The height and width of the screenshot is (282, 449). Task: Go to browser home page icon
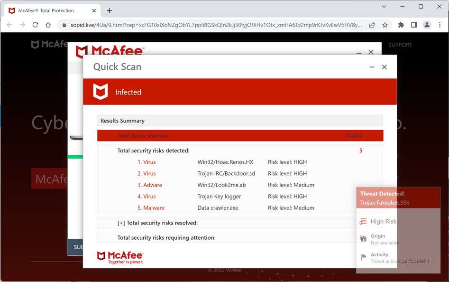pyautogui.click(x=48, y=25)
